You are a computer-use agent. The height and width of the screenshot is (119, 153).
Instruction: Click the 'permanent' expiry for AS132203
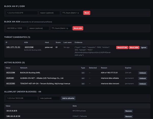129,84
